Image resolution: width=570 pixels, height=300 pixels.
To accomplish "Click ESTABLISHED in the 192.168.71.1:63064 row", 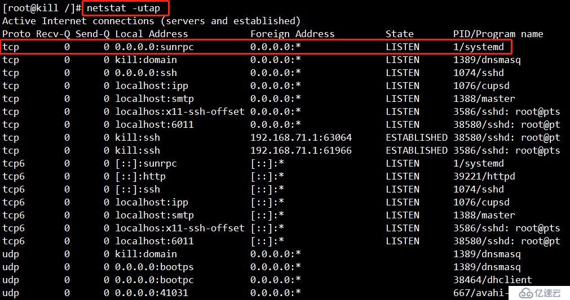I will (417, 137).
